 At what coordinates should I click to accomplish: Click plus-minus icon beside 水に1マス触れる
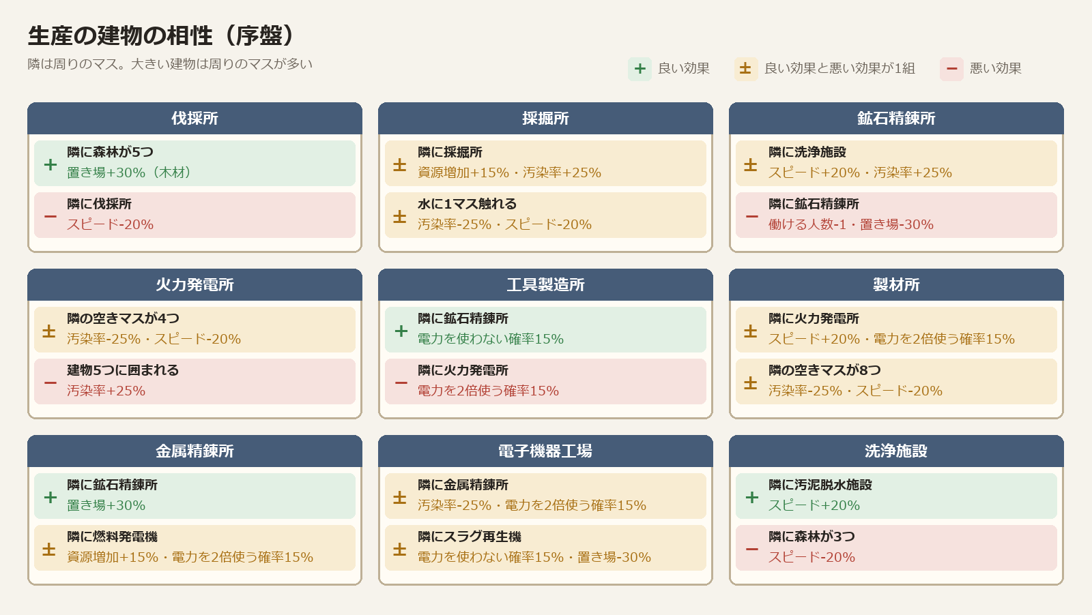pyautogui.click(x=400, y=216)
